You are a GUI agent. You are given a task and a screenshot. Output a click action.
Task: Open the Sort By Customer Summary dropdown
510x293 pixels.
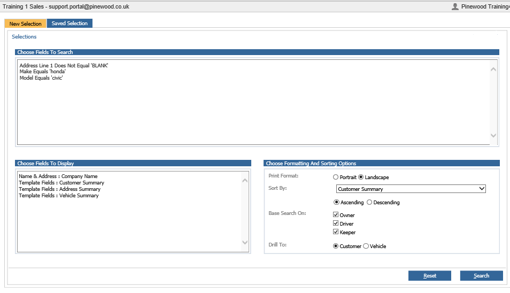pos(411,189)
